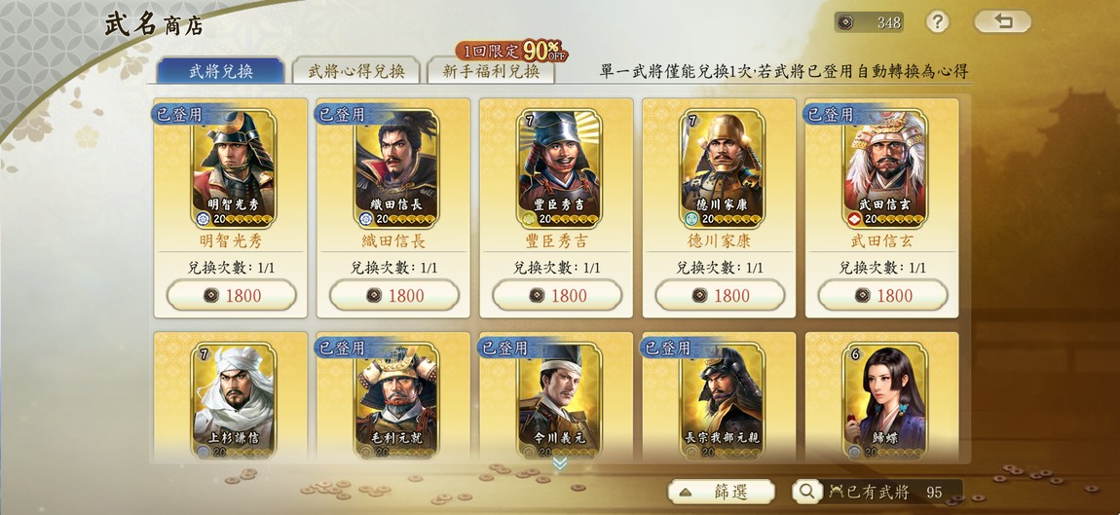Redeem 武田信玄 with the 1800 button
The image size is (1120, 515).
tap(883, 295)
